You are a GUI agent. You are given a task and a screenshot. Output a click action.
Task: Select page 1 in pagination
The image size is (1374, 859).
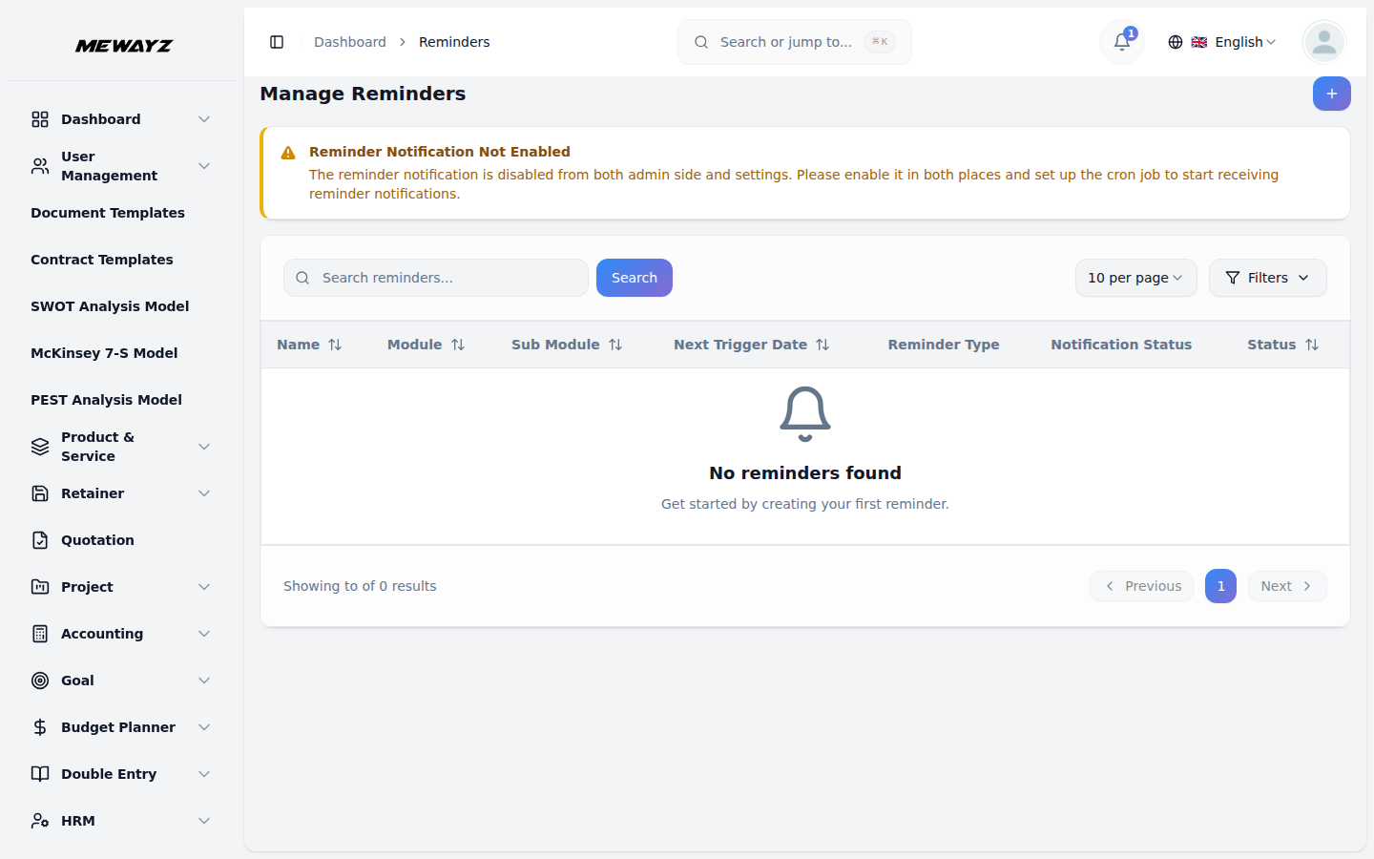(1220, 586)
